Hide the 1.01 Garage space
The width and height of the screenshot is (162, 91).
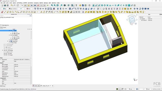[x=4, y=55]
